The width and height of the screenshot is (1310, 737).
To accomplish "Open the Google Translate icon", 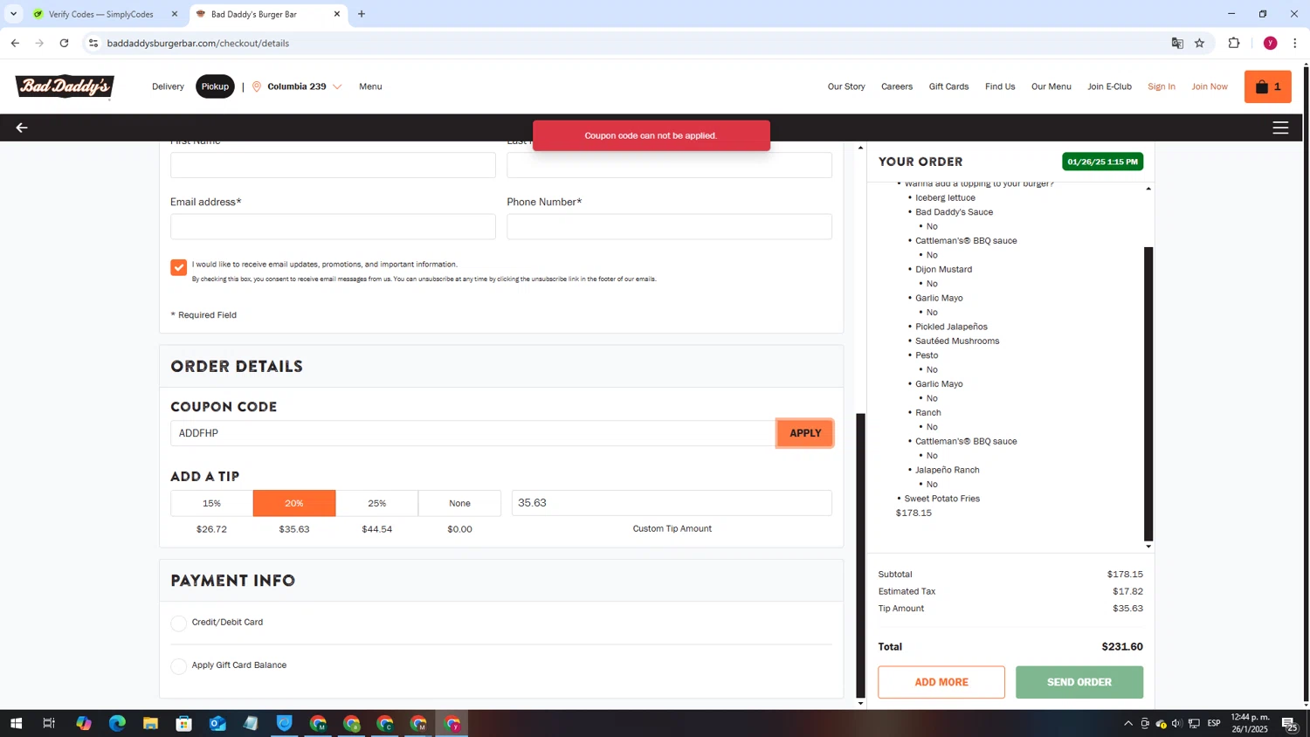I will tap(1177, 43).
